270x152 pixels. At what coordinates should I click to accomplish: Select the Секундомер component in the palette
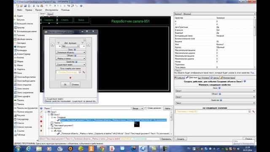point(21,119)
